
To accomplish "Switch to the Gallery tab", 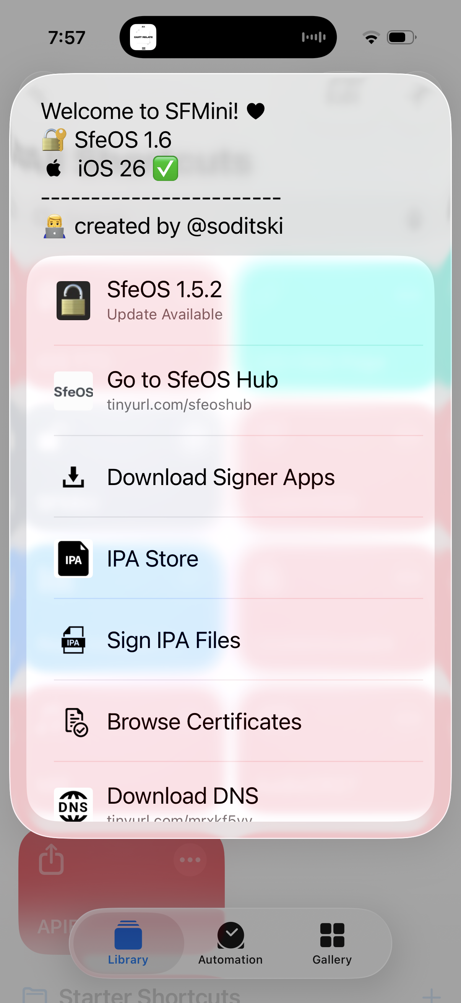I will [332, 943].
